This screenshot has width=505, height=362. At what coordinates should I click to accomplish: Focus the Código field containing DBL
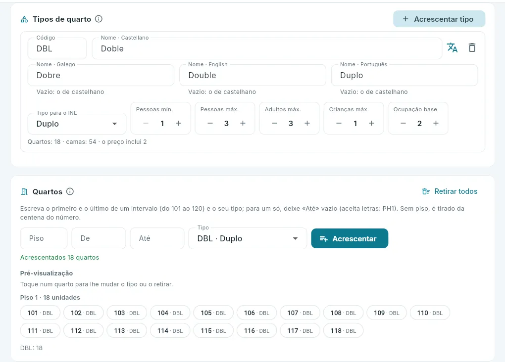[x=57, y=48]
